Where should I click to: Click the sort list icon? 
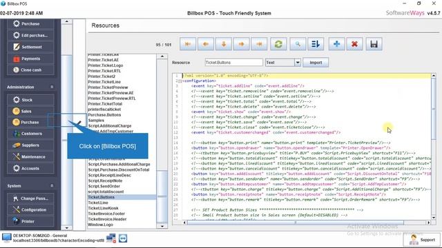coord(316,44)
